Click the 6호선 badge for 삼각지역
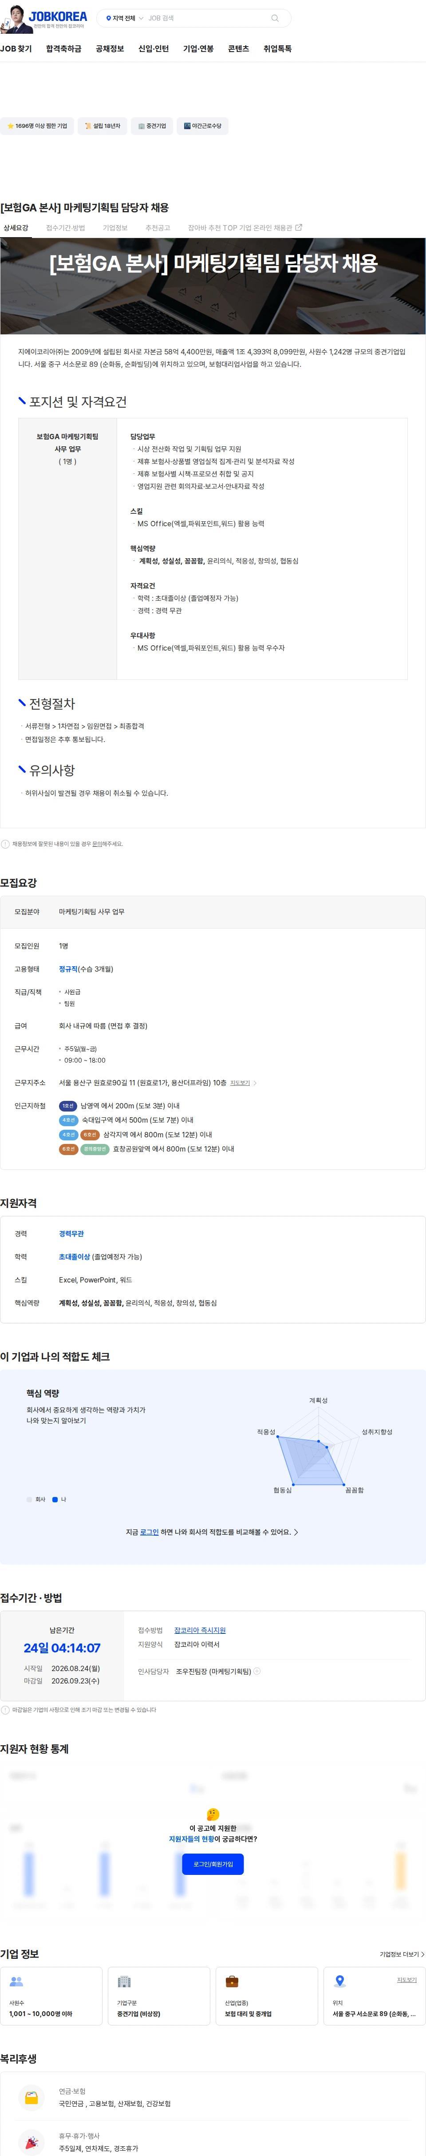Image resolution: width=426 pixels, height=2156 pixels. click(90, 1136)
